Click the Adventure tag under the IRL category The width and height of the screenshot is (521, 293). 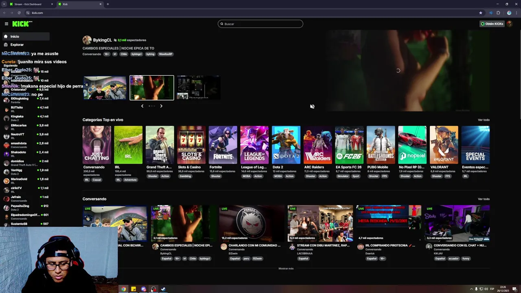[x=130, y=180]
